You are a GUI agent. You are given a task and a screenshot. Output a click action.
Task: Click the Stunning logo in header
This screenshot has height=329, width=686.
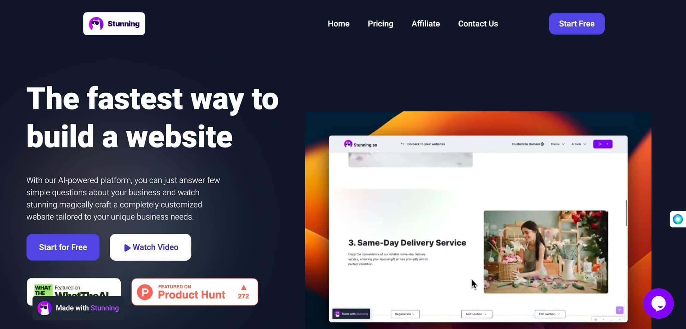pyautogui.click(x=114, y=24)
